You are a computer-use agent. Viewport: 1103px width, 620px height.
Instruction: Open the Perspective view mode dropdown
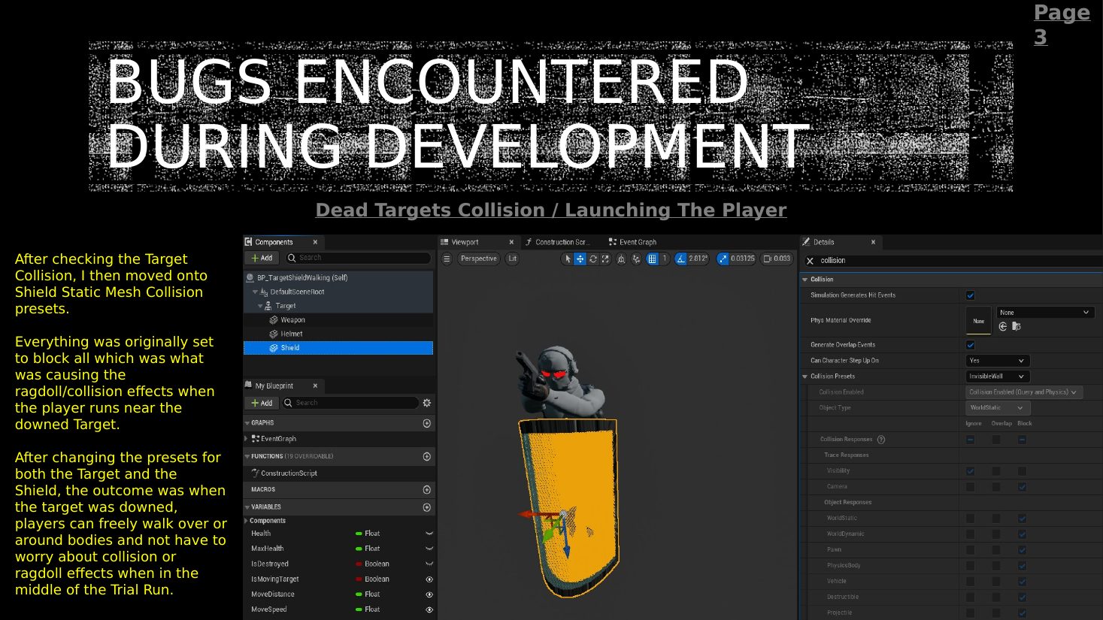(x=478, y=259)
